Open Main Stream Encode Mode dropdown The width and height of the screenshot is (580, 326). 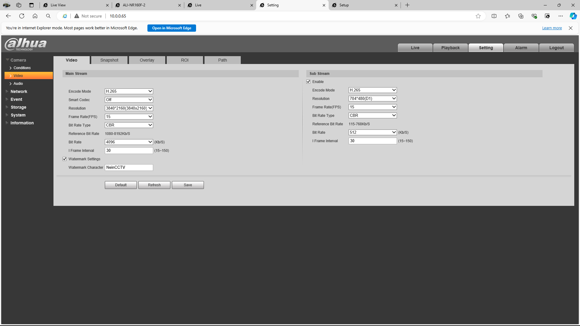[129, 91]
